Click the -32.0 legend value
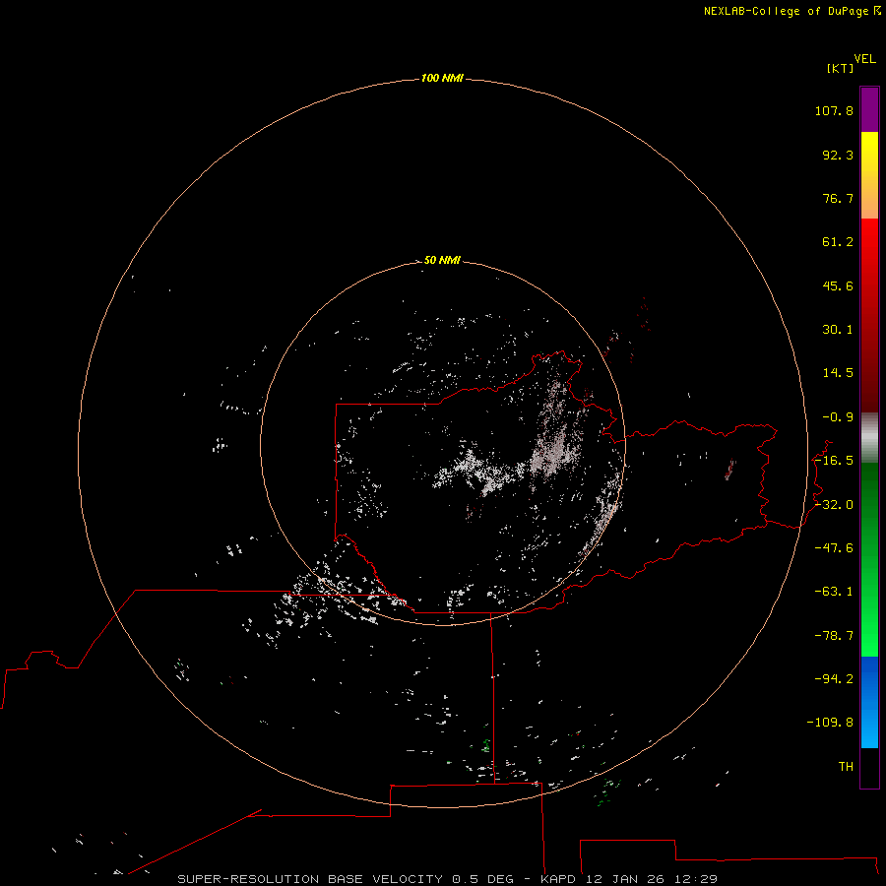 tap(834, 505)
